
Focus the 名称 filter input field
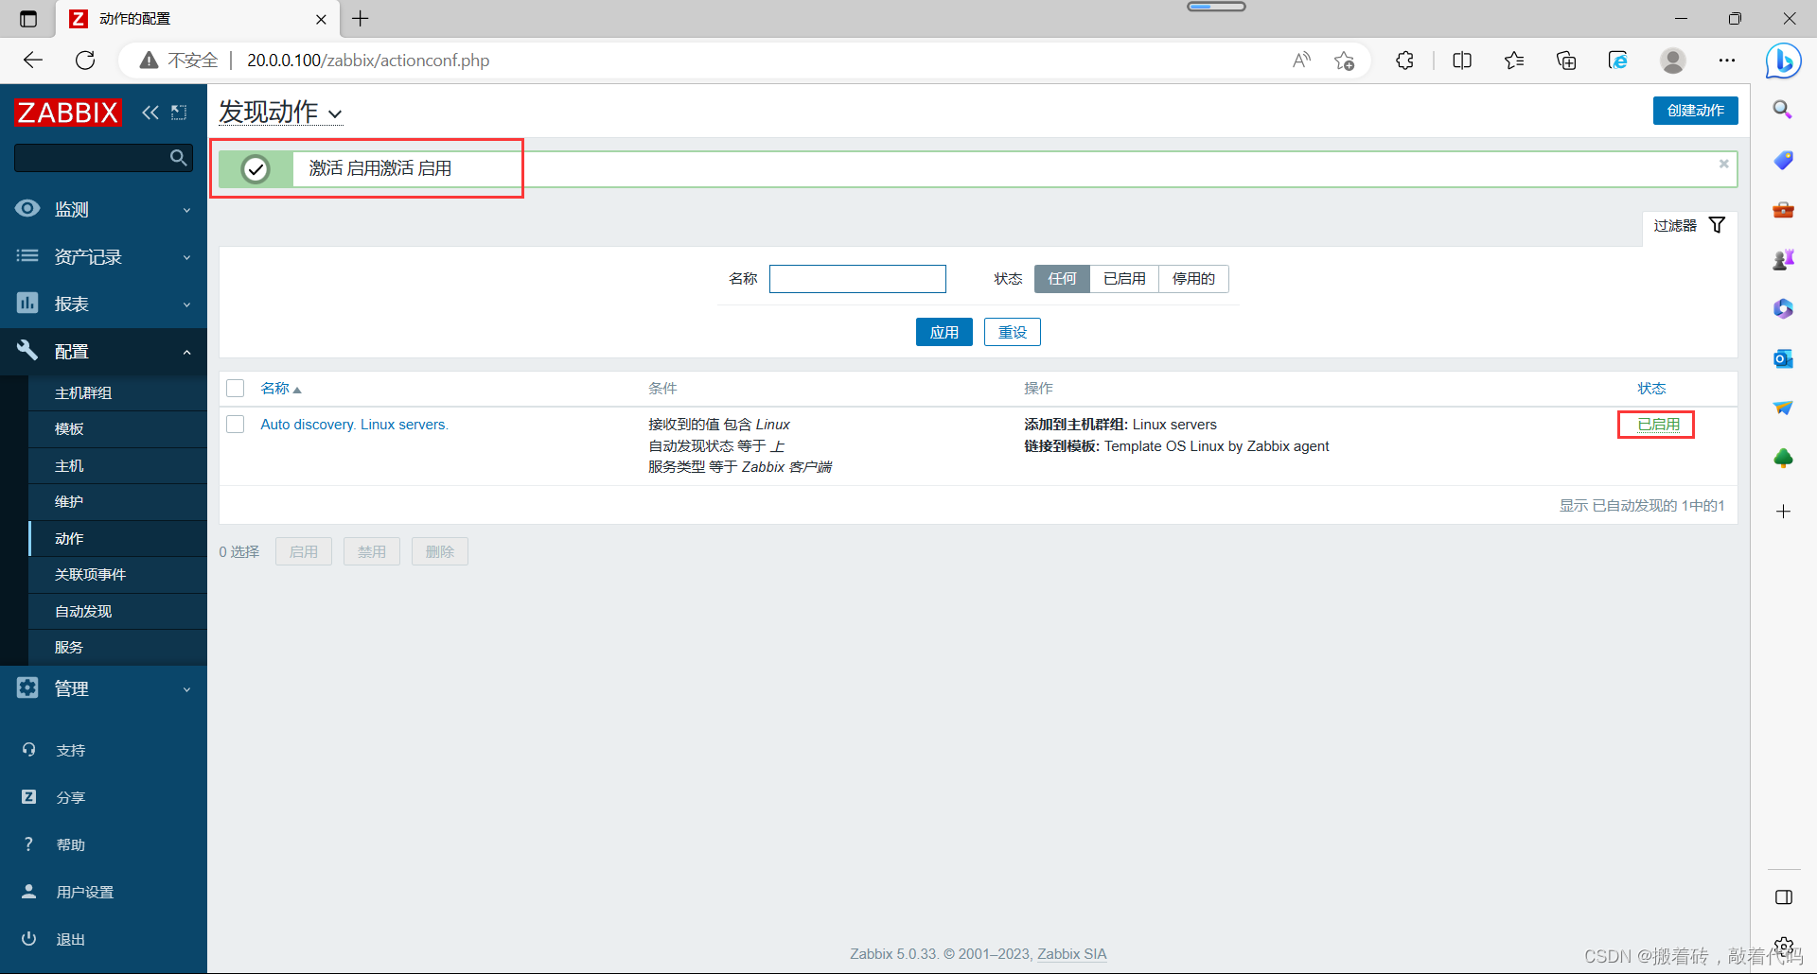857,279
